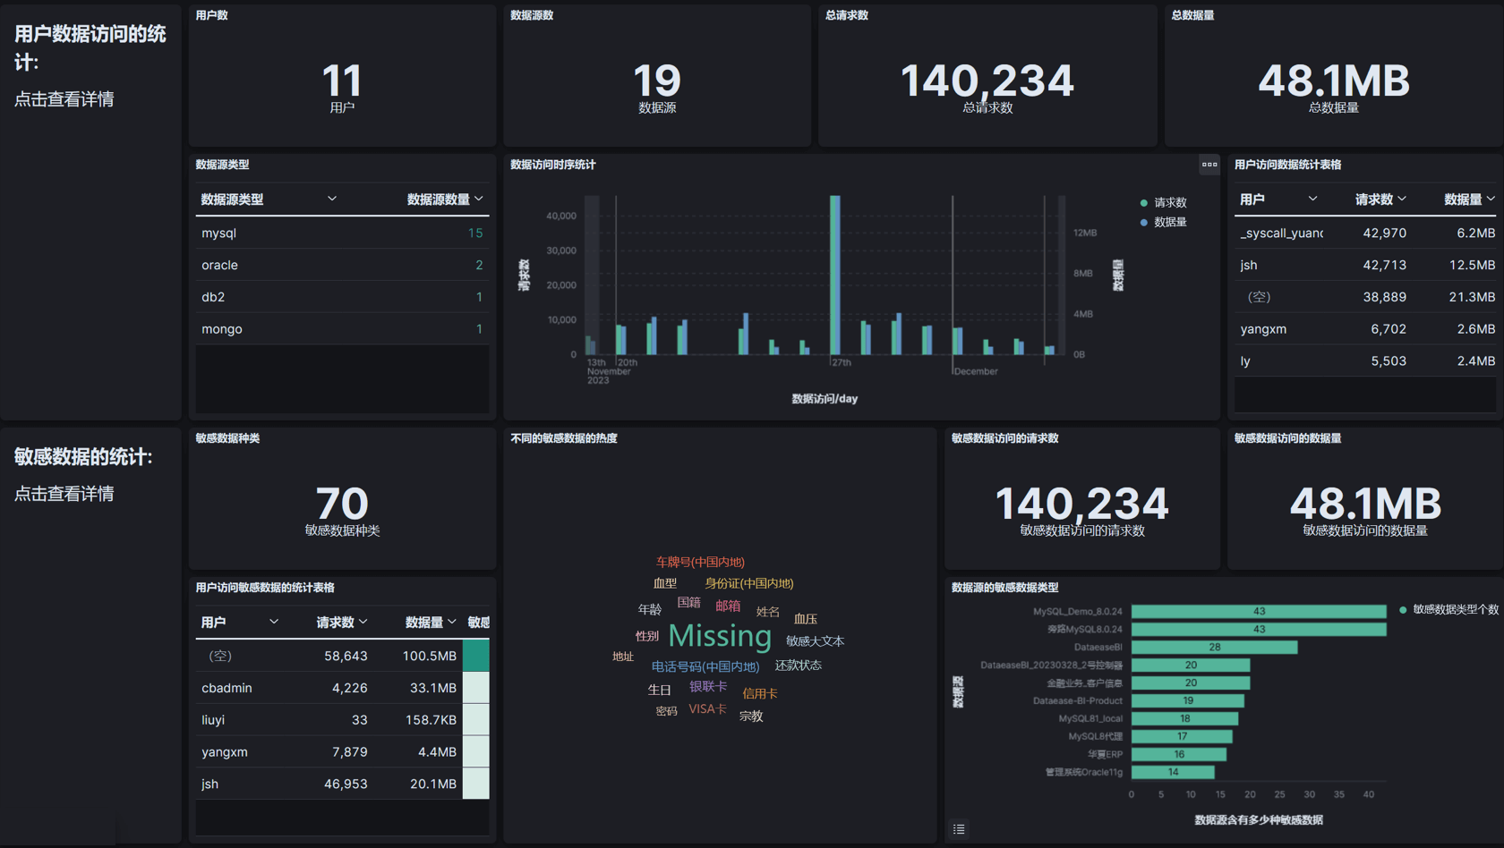Expand 数据量 column menu in user access table
The width and height of the screenshot is (1504, 848).
(1491, 199)
